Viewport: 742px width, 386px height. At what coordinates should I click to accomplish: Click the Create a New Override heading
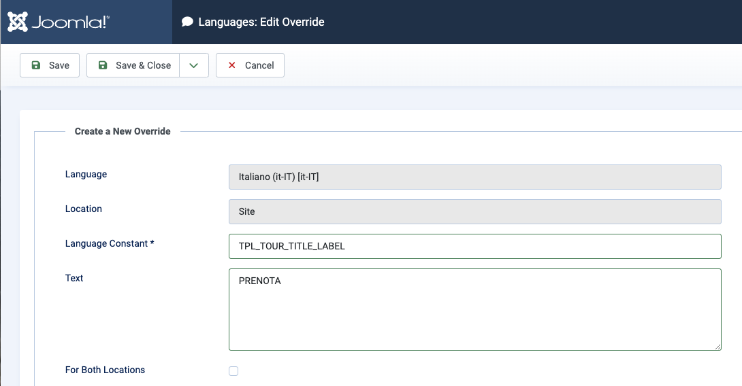(123, 131)
